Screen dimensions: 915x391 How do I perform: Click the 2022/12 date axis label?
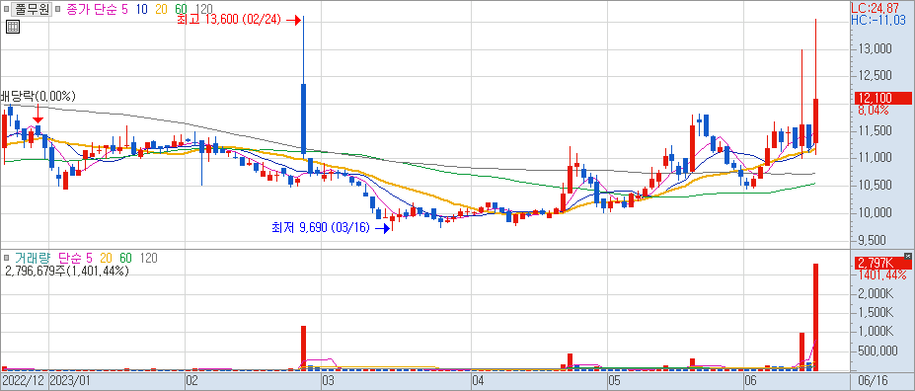coord(23,381)
